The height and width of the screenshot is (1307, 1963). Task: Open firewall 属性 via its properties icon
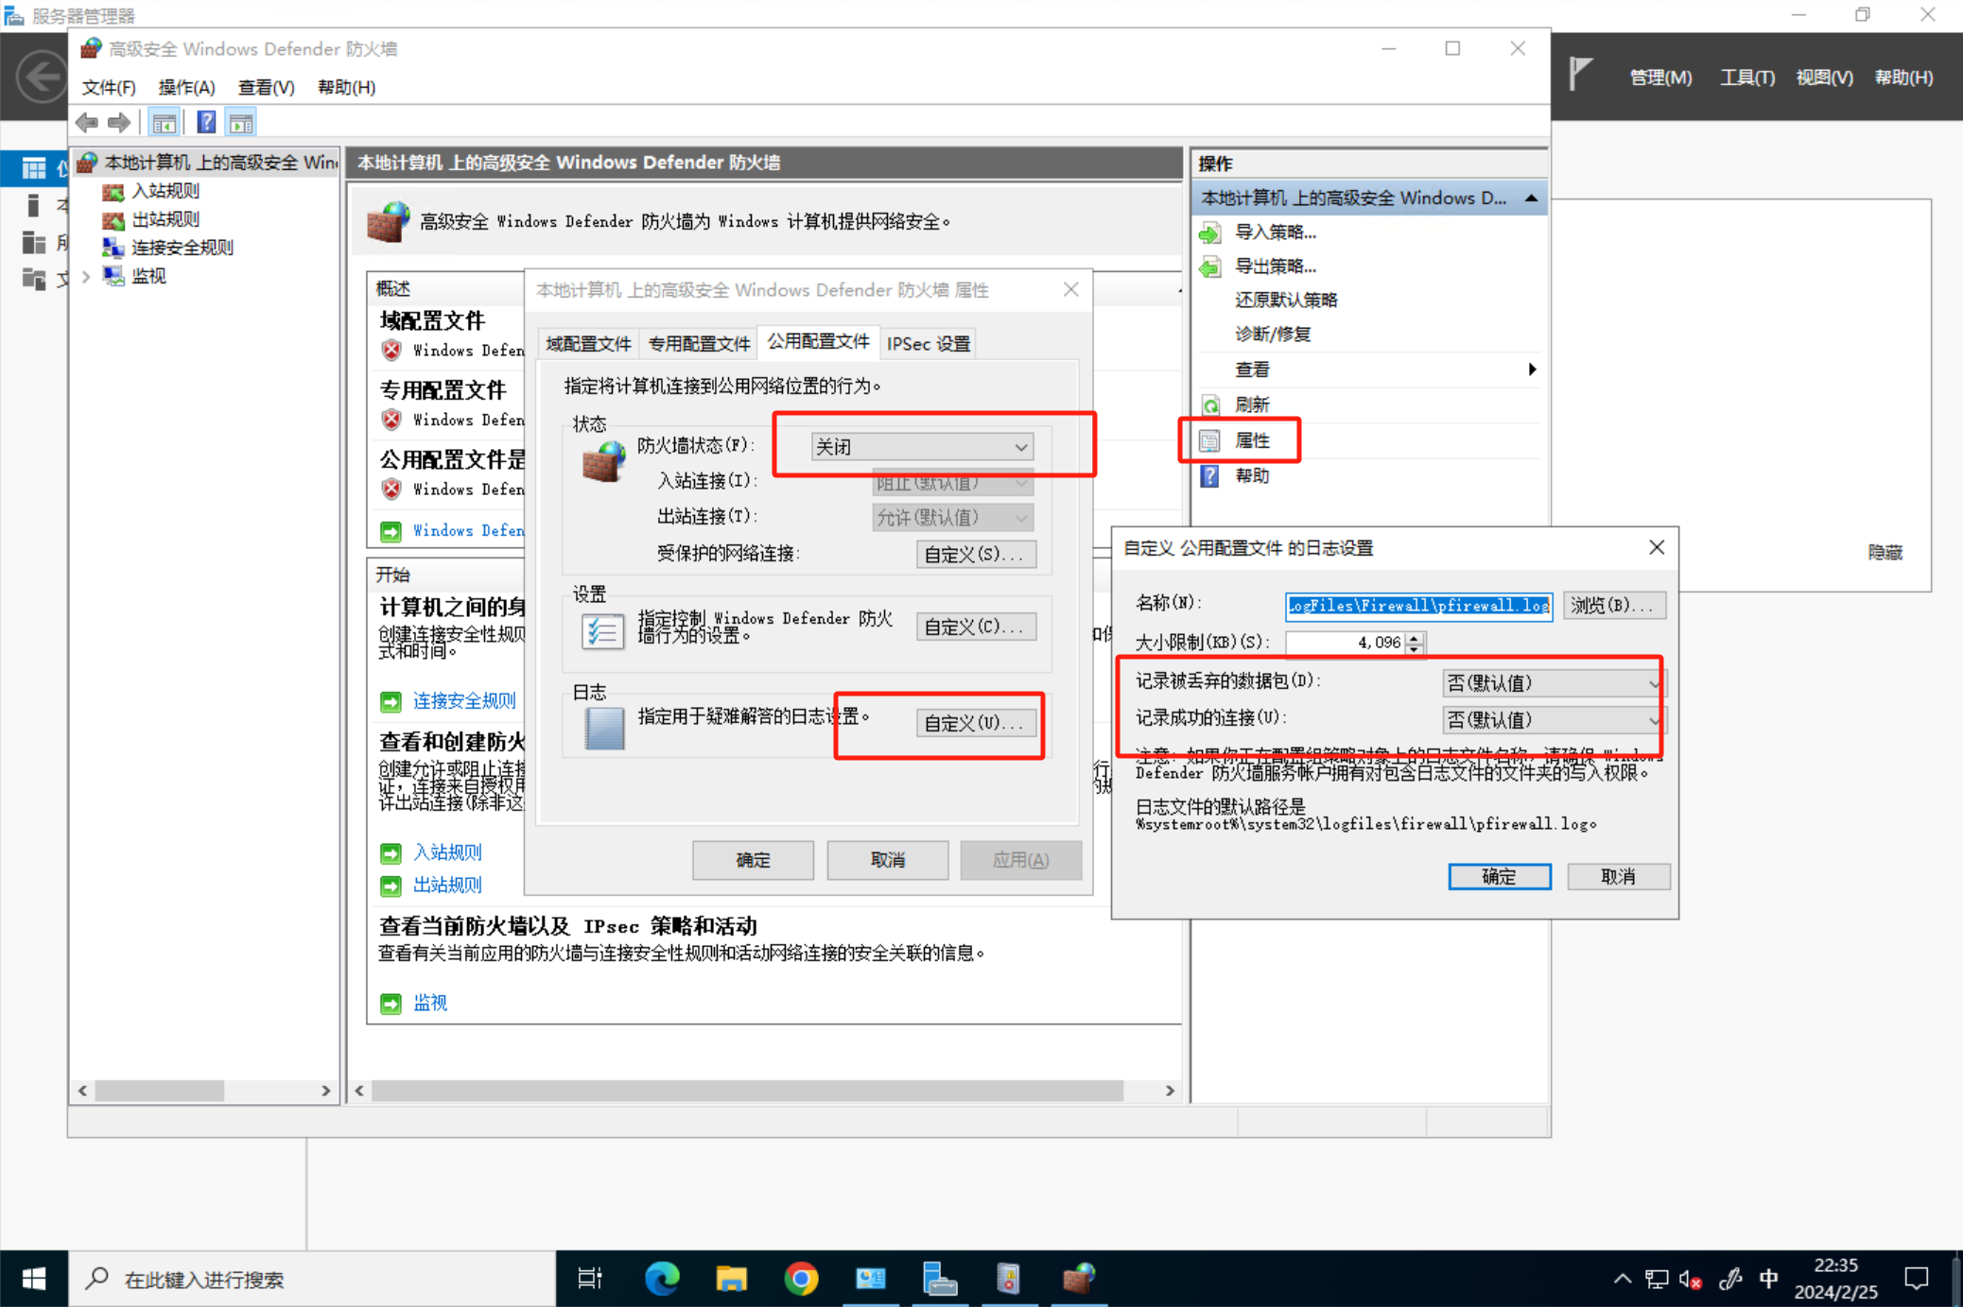[1211, 439]
